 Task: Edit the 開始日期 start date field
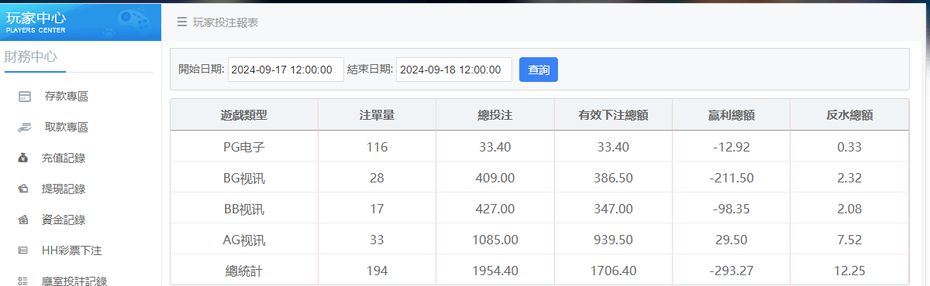click(x=286, y=70)
